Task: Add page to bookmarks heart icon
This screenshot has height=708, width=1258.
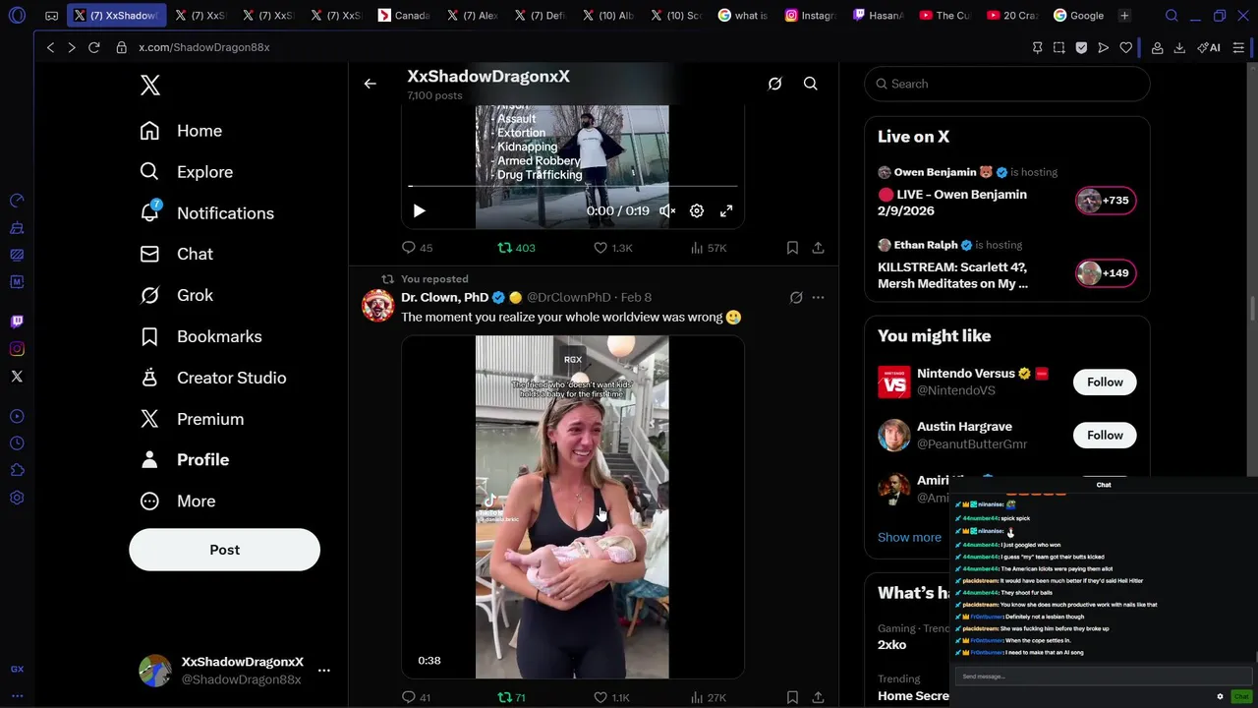Action: (1125, 47)
